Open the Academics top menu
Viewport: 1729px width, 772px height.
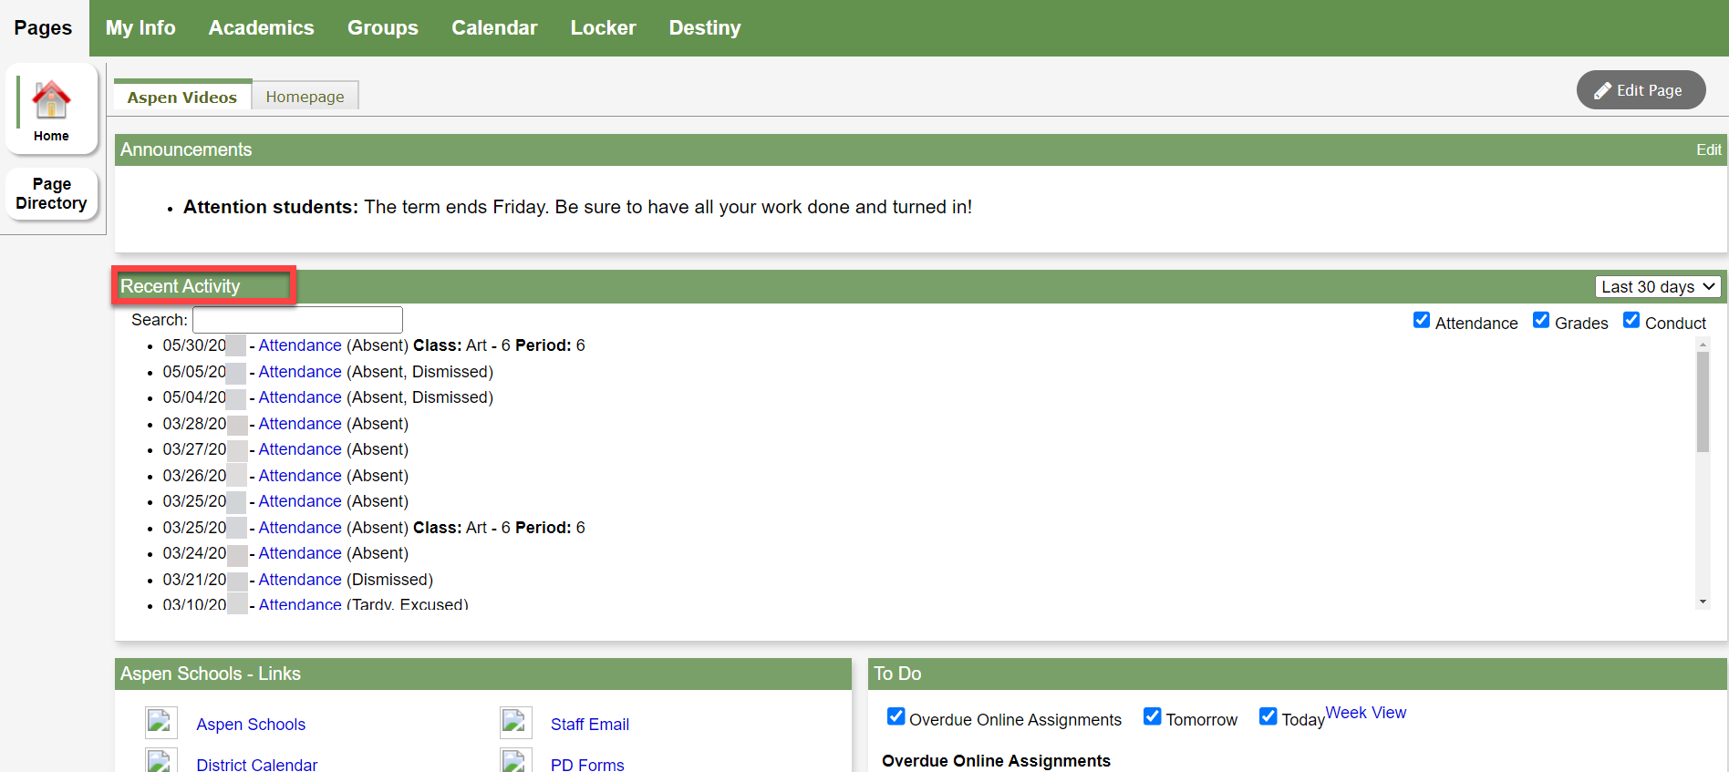tap(261, 28)
